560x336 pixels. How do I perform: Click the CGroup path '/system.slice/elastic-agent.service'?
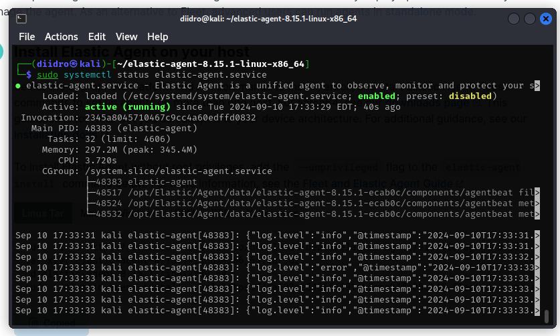click(x=178, y=171)
